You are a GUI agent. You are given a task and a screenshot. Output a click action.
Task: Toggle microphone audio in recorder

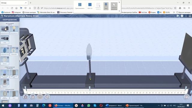pos(106,6)
